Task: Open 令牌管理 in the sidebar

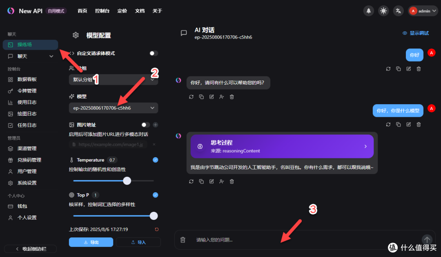Action: pos(30,91)
